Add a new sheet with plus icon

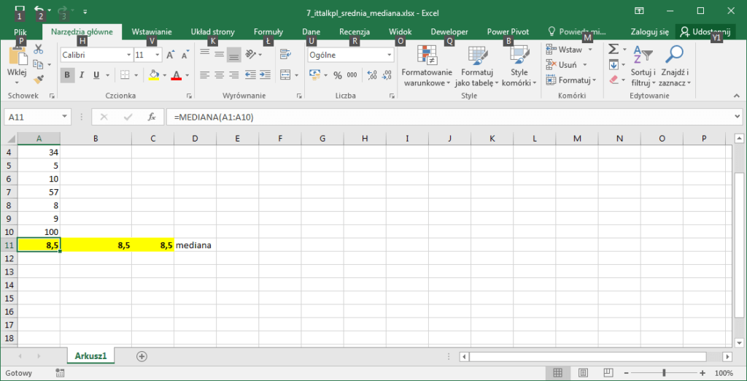142,355
